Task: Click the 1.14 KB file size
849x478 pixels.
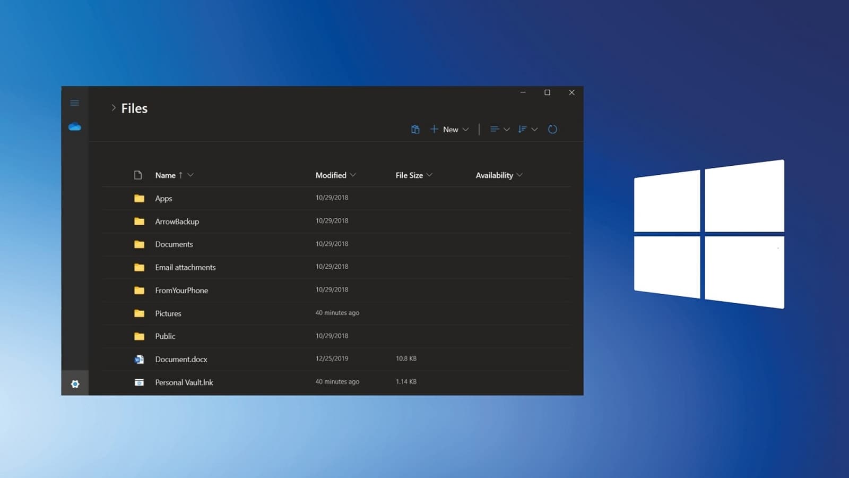Action: point(406,381)
